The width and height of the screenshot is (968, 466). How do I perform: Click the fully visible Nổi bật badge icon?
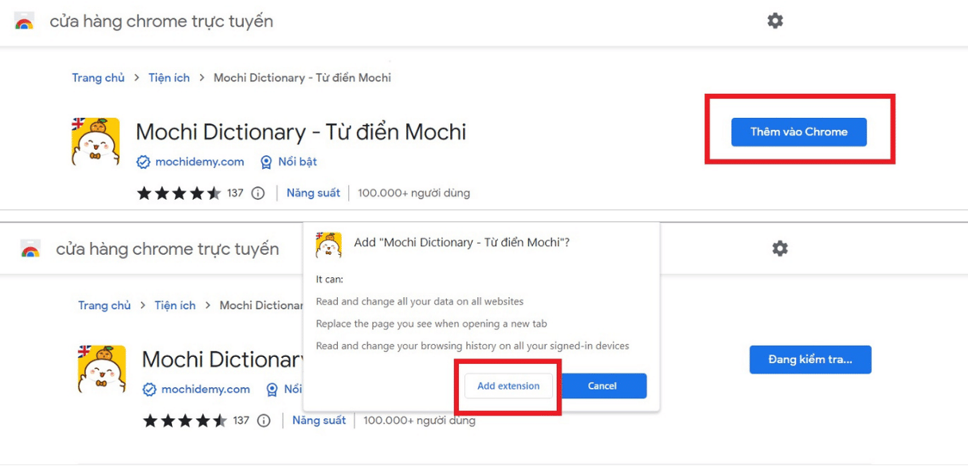coord(266,162)
